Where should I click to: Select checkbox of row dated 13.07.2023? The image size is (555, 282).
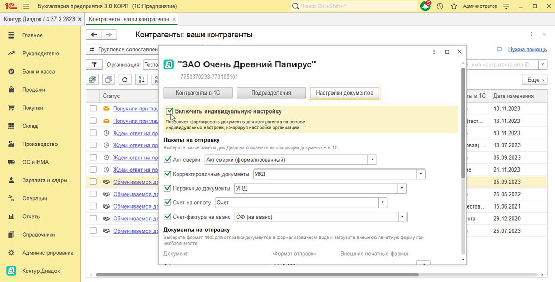(93, 145)
